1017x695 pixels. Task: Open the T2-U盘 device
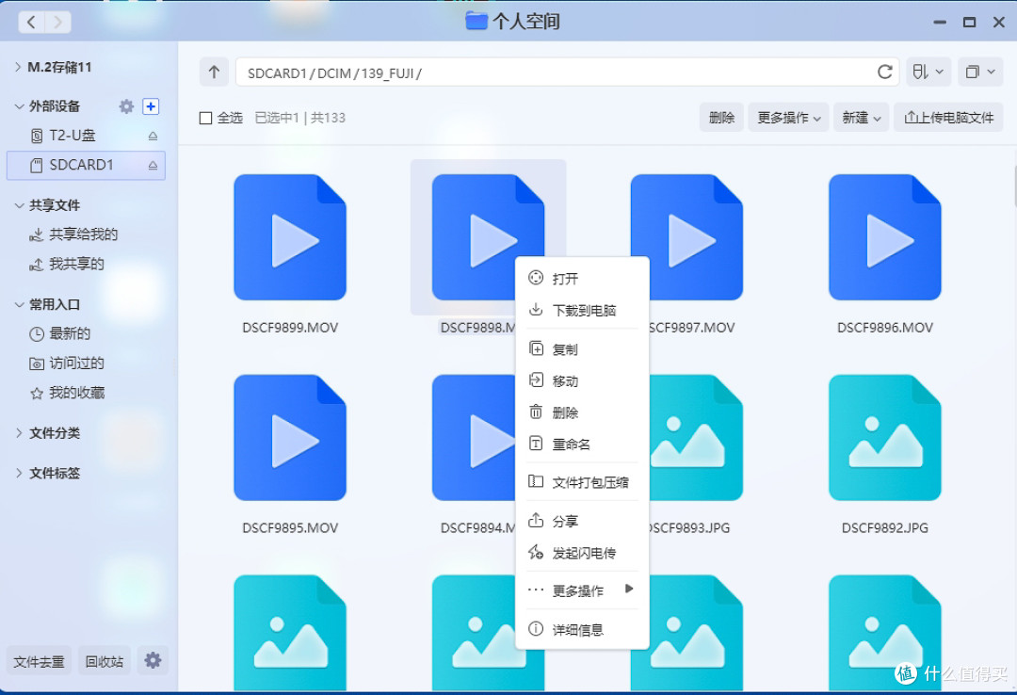[73, 136]
